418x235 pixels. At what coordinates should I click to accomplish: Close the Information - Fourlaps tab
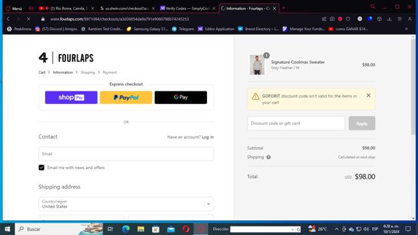274,8
